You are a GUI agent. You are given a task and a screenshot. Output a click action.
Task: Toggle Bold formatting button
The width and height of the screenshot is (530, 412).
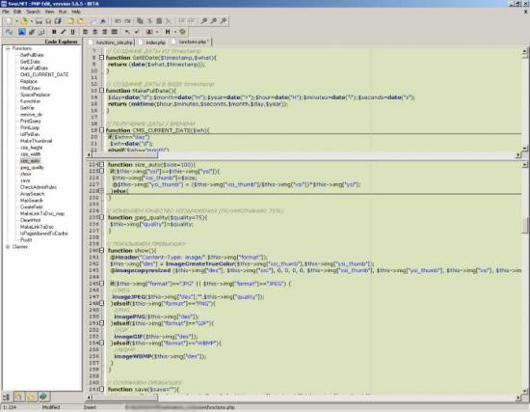pyautogui.click(x=54, y=32)
